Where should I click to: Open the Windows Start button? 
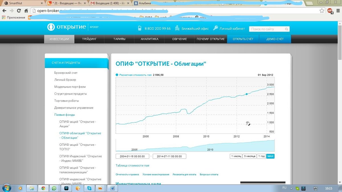pos(7,188)
